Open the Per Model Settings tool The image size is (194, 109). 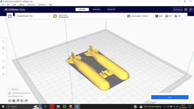click(x=3, y=67)
